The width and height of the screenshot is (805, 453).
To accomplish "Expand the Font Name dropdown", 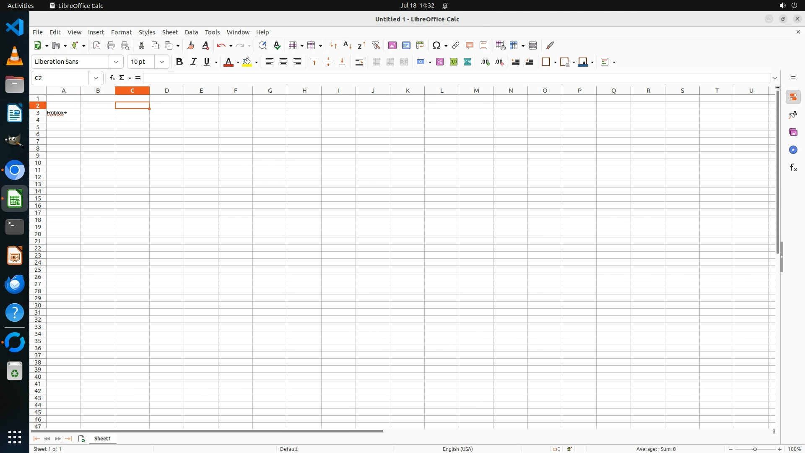I will click(x=116, y=62).
